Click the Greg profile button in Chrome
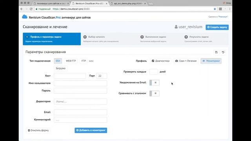This screenshot has height=141, width=251. pyautogui.click(x=227, y=3)
